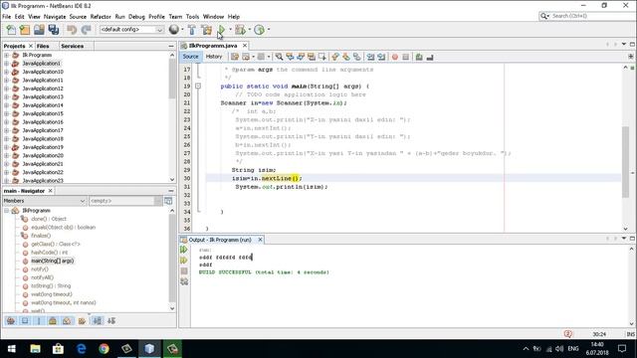637x358 pixels.
Task: Close the Output Ilk Programm tab
Action: [260, 240]
